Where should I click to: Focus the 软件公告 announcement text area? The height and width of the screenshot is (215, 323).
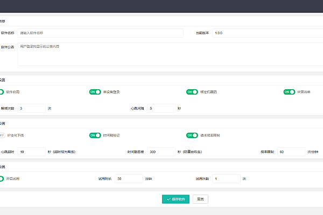pos(161,54)
